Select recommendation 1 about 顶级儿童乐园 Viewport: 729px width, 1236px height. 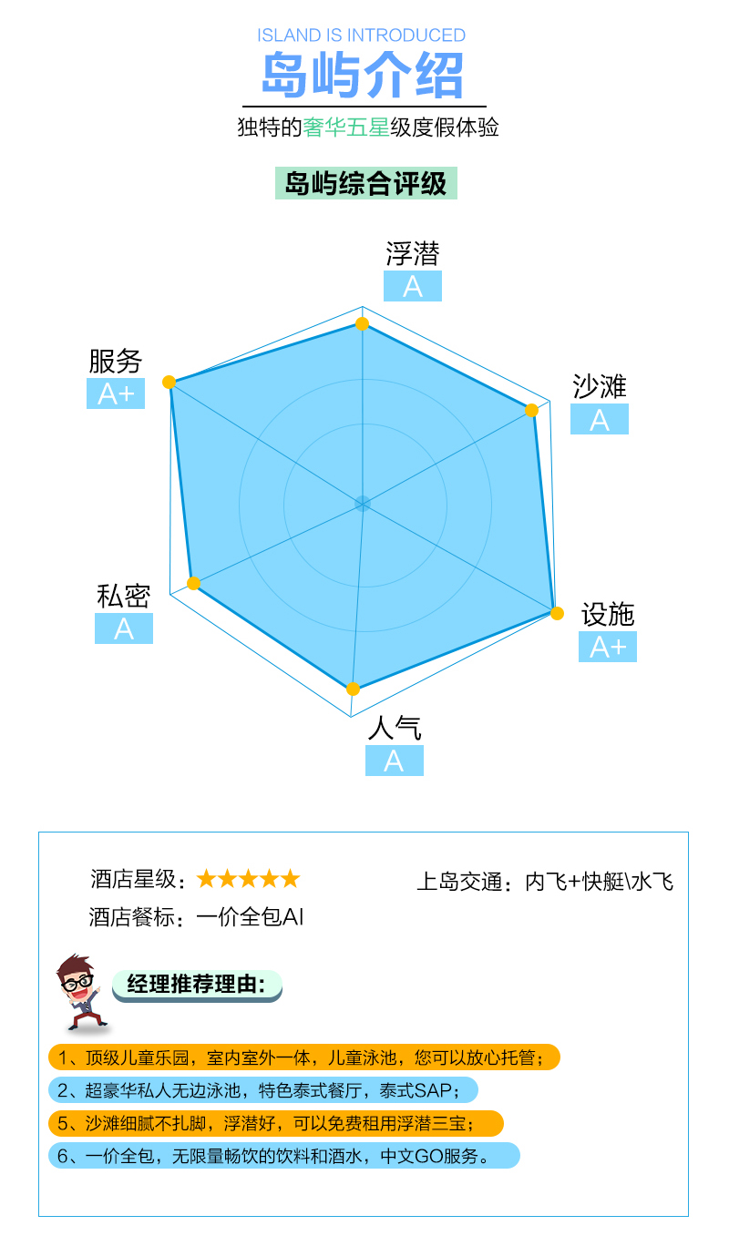click(x=303, y=1057)
